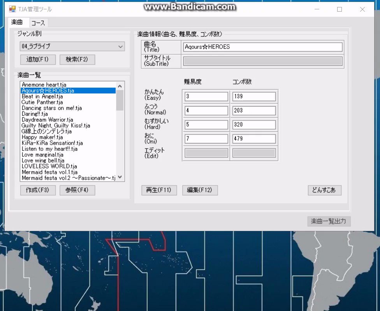Select Daring!!.tja in song list
The height and width of the screenshot is (311, 380).
68,114
